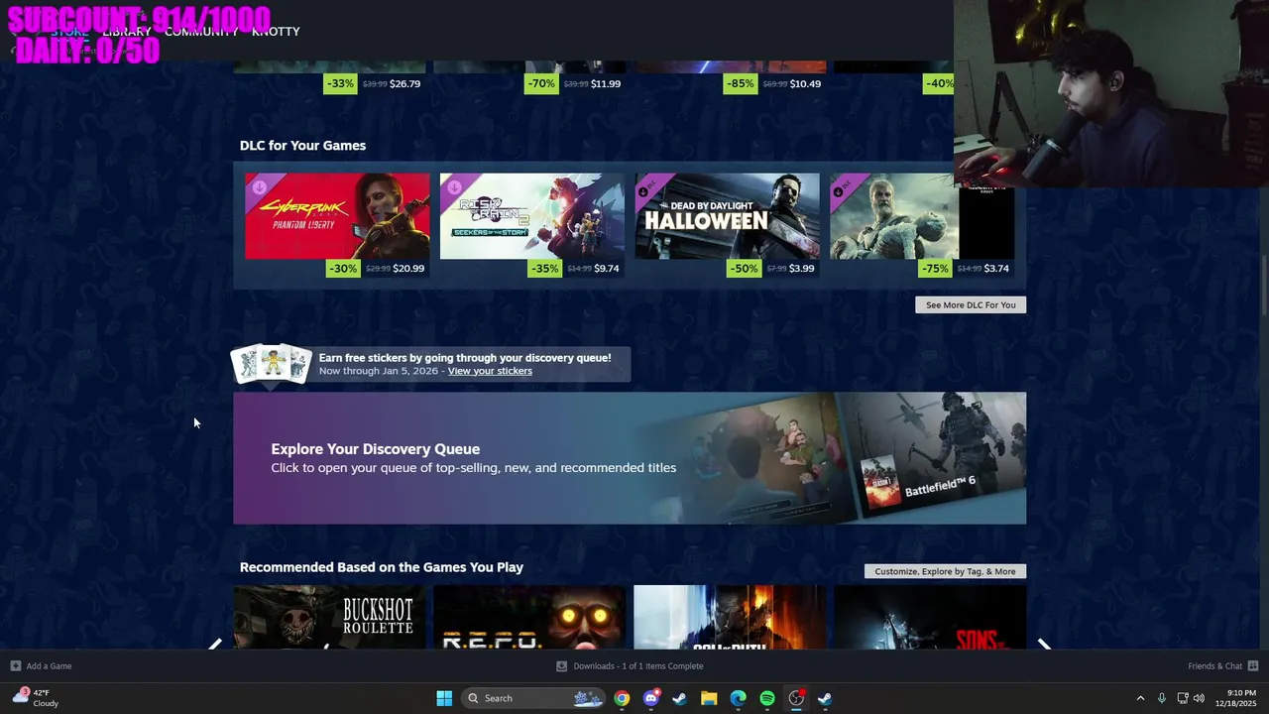Click Customize, Explore by Tag, & More
The height and width of the screenshot is (714, 1269).
coord(945,571)
